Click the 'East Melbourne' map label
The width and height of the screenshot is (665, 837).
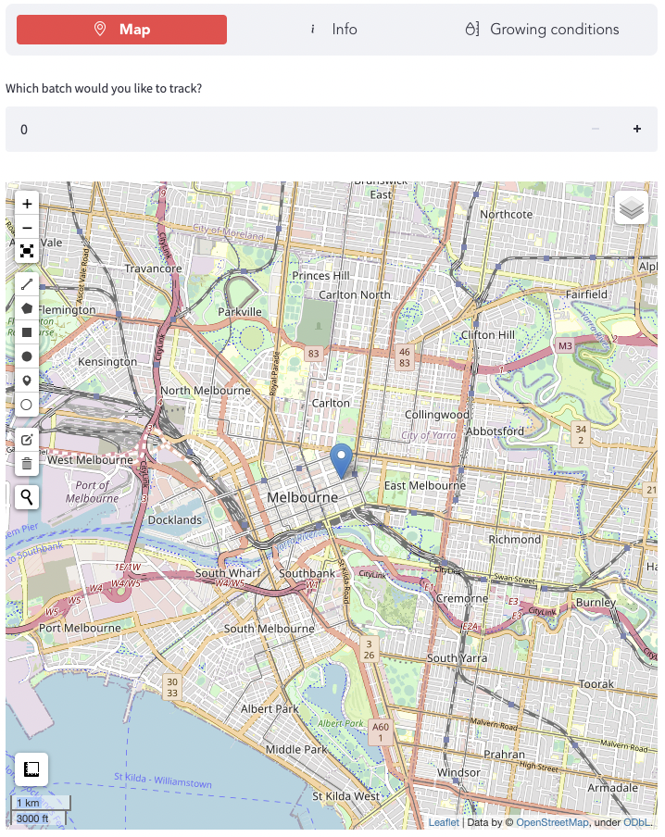(x=424, y=486)
